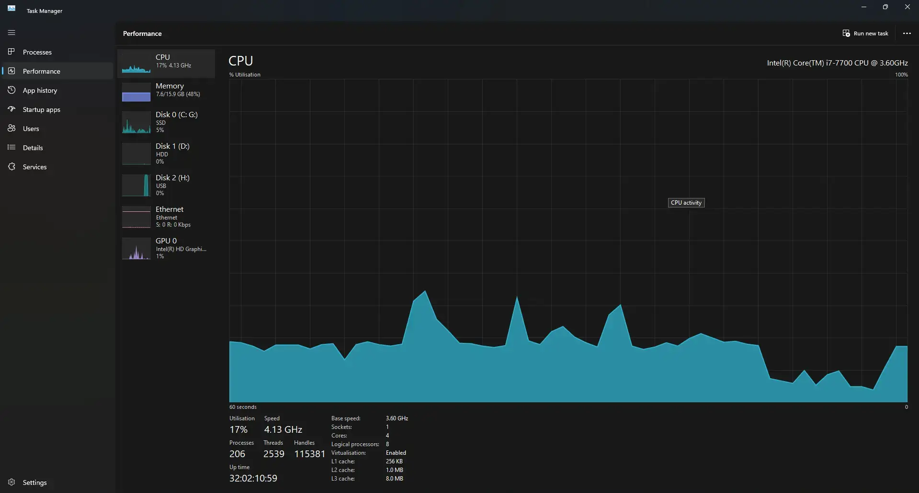Click the Users icon in sidebar
Image resolution: width=919 pixels, height=493 pixels.
11,128
